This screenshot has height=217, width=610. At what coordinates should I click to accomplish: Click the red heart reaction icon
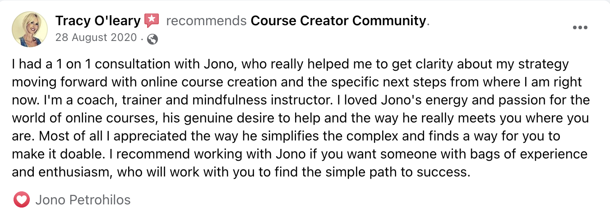[22, 199]
